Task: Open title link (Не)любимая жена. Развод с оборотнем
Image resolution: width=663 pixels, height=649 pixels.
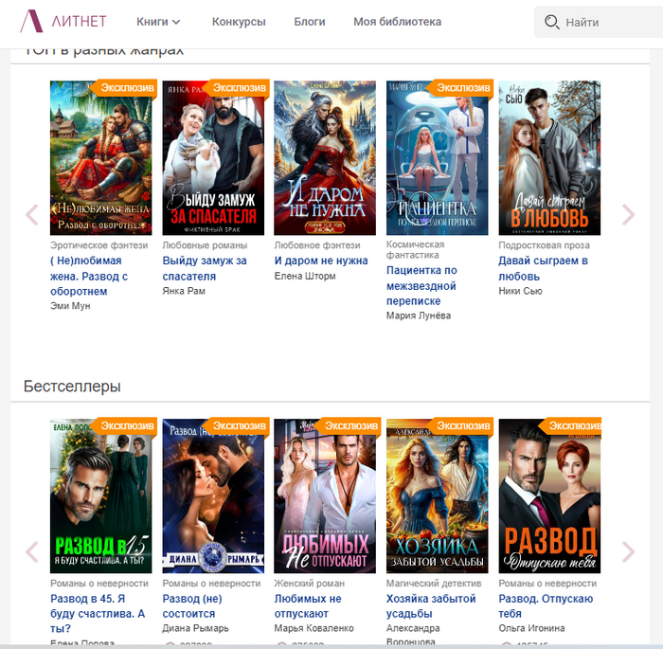Action: click(x=89, y=276)
